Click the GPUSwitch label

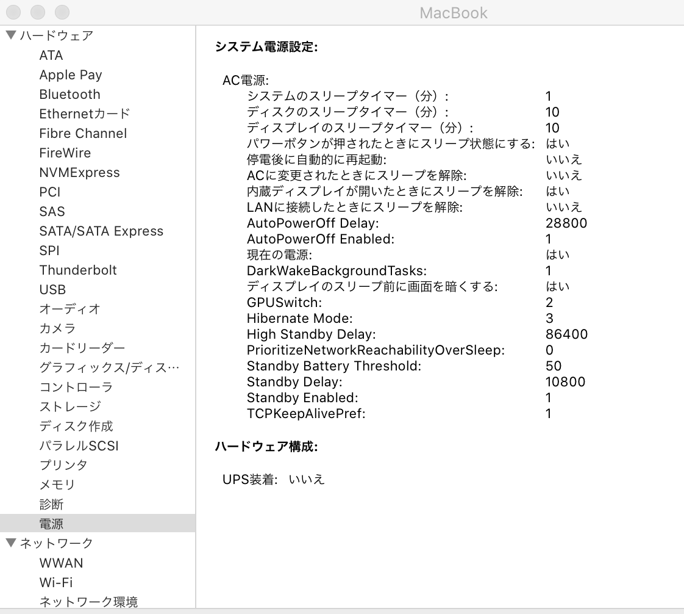pyautogui.click(x=285, y=303)
